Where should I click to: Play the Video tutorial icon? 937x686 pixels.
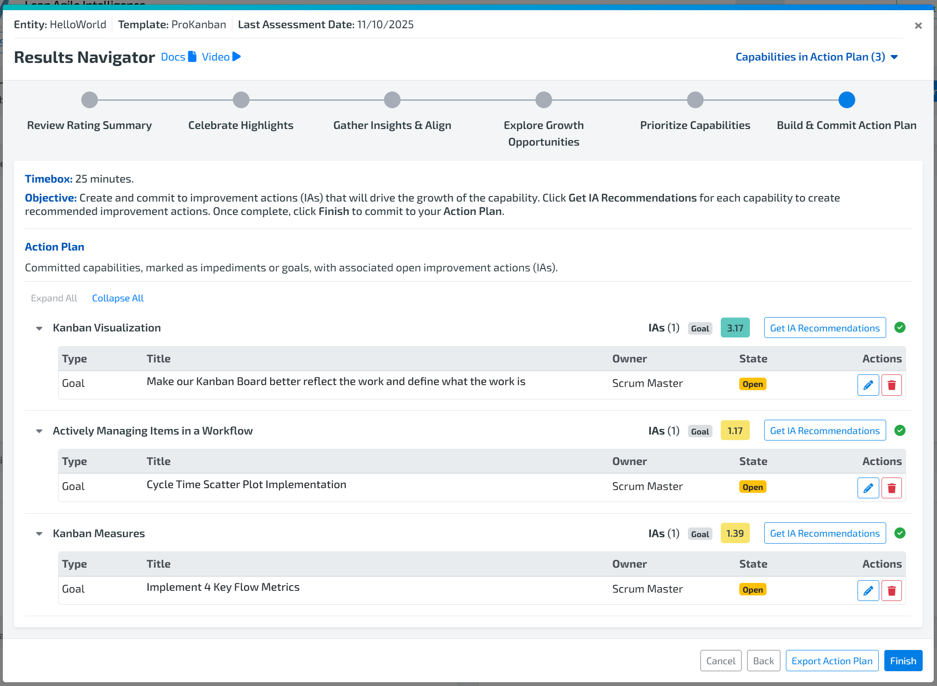pos(237,56)
